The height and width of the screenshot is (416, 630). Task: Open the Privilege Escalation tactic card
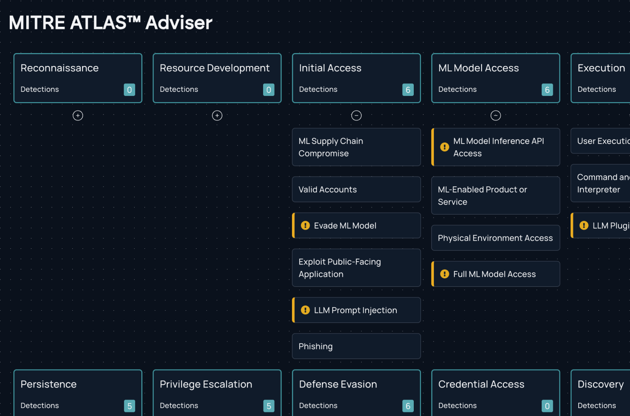217,393
